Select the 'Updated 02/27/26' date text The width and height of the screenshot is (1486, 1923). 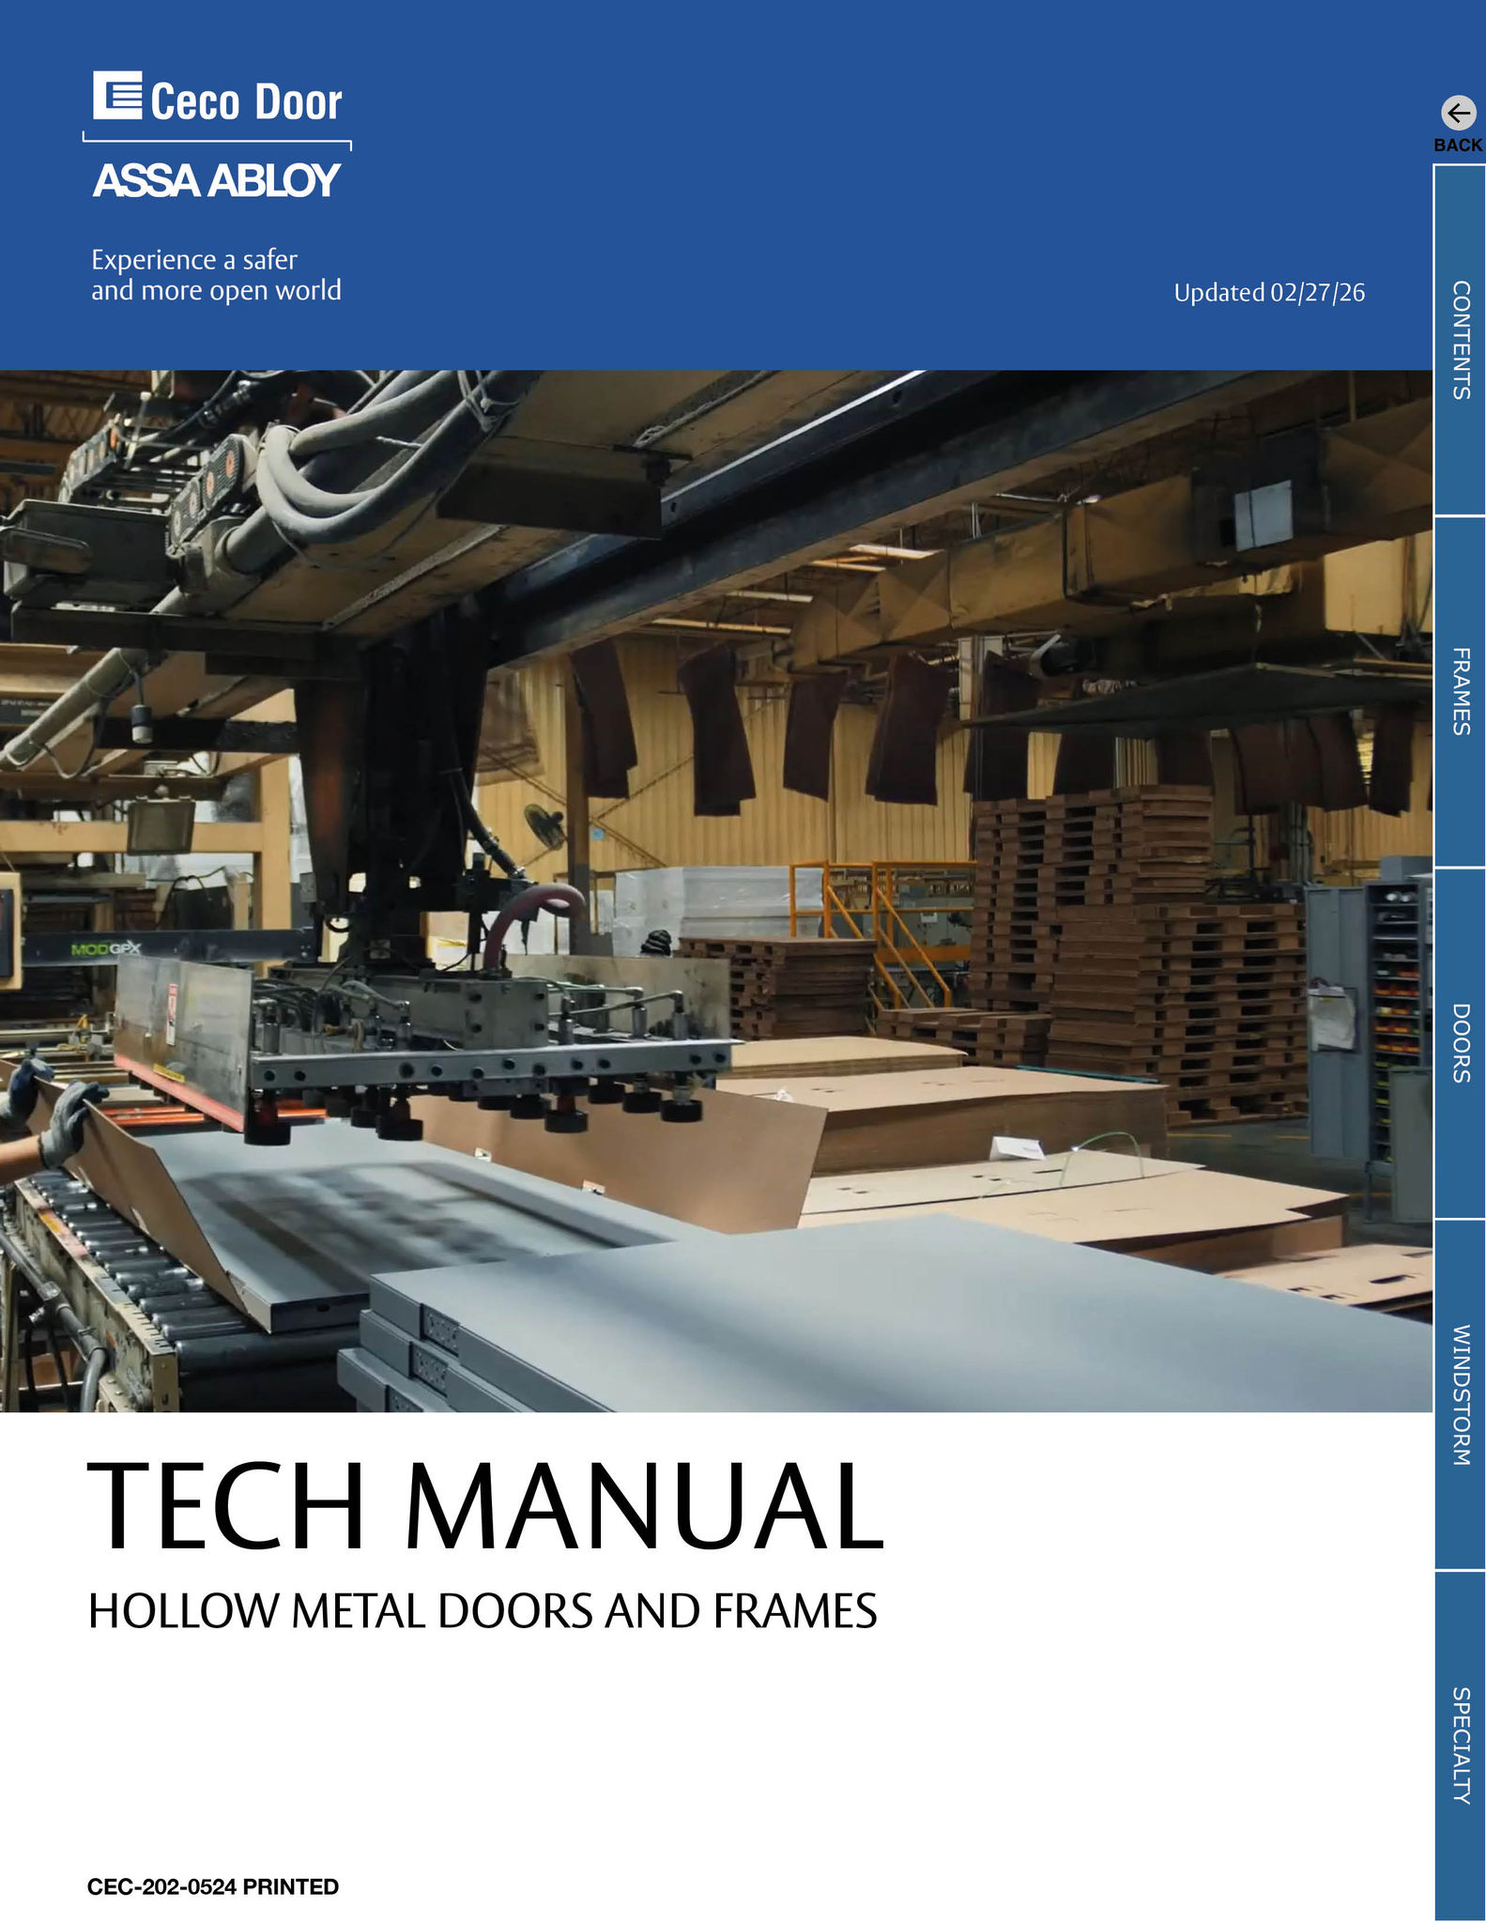coord(1269,293)
